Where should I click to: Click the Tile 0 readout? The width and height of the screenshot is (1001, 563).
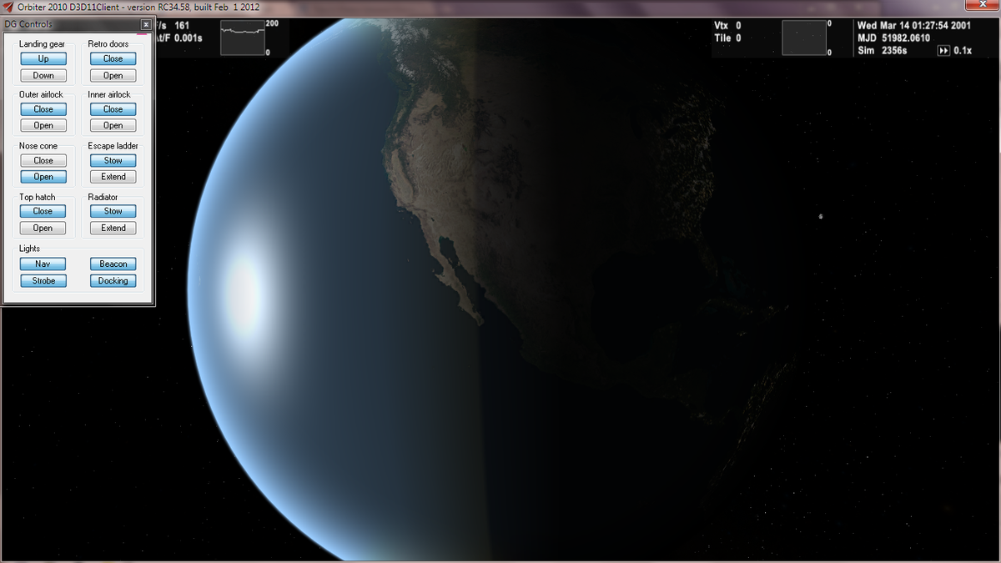728,38
